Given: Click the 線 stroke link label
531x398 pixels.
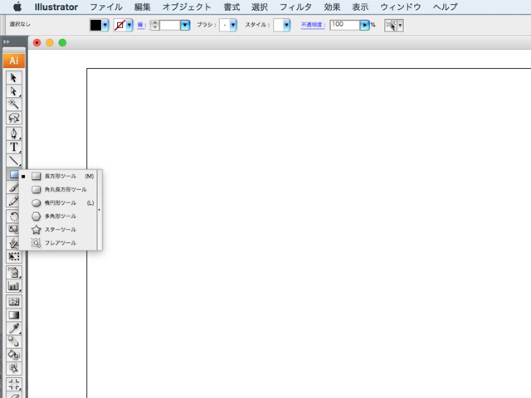Looking at the screenshot, I should pyautogui.click(x=141, y=25).
